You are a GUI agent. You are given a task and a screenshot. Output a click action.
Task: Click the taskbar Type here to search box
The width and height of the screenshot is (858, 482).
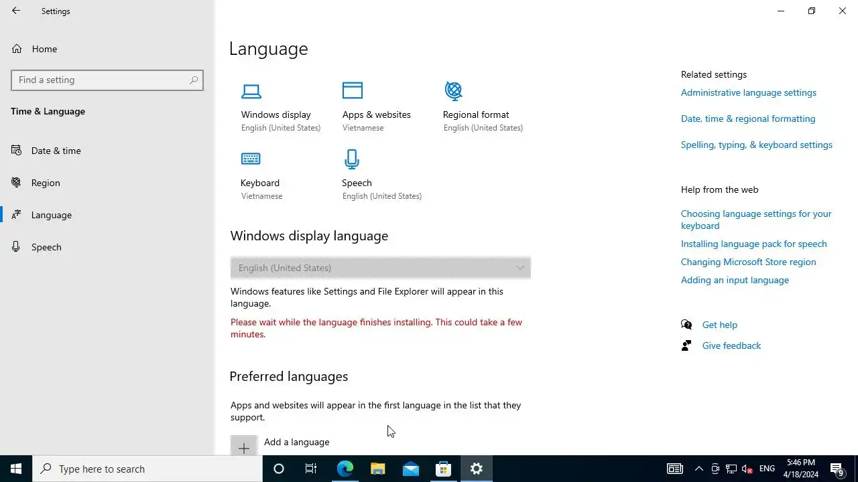click(147, 469)
